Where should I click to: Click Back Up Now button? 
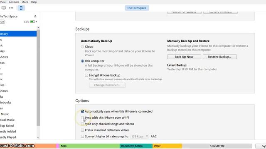click(x=184, y=57)
